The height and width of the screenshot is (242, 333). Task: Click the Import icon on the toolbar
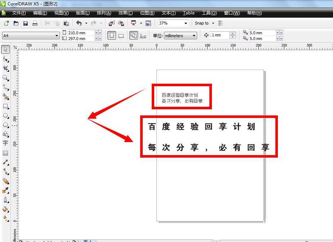(x=111, y=23)
